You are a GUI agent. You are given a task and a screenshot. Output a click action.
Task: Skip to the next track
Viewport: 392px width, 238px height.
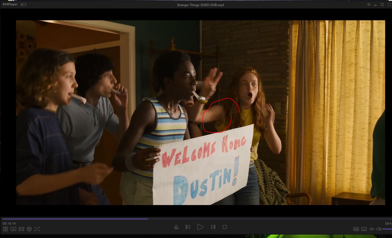213,227
